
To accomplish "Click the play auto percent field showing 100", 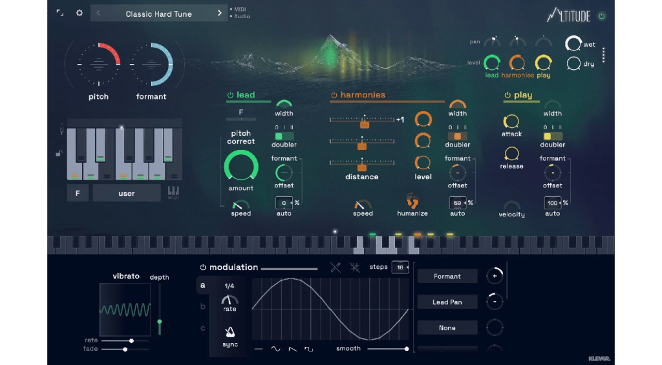I will pos(553,203).
